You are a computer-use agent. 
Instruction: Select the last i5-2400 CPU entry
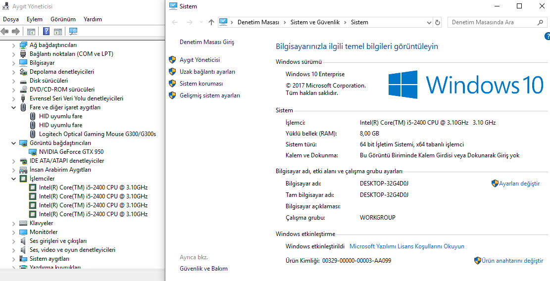pos(93,214)
